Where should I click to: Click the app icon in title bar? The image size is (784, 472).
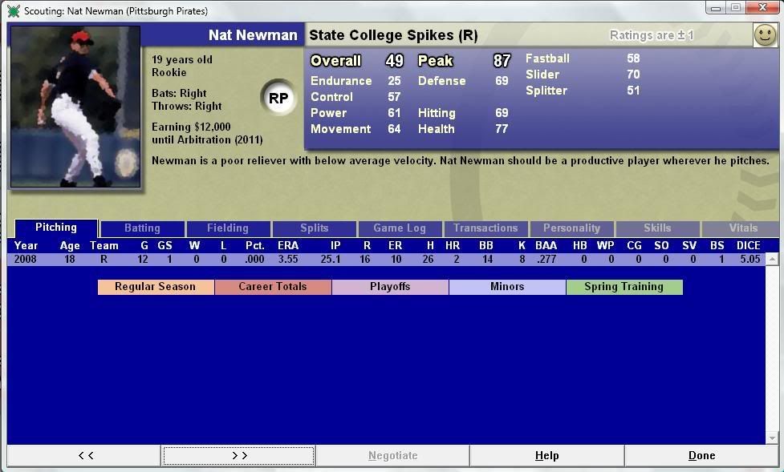pyautogui.click(x=13, y=10)
